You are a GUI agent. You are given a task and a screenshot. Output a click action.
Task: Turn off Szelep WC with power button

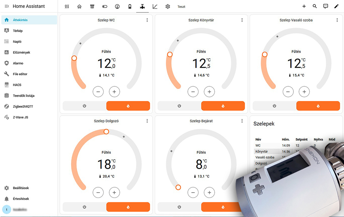coord(84,106)
